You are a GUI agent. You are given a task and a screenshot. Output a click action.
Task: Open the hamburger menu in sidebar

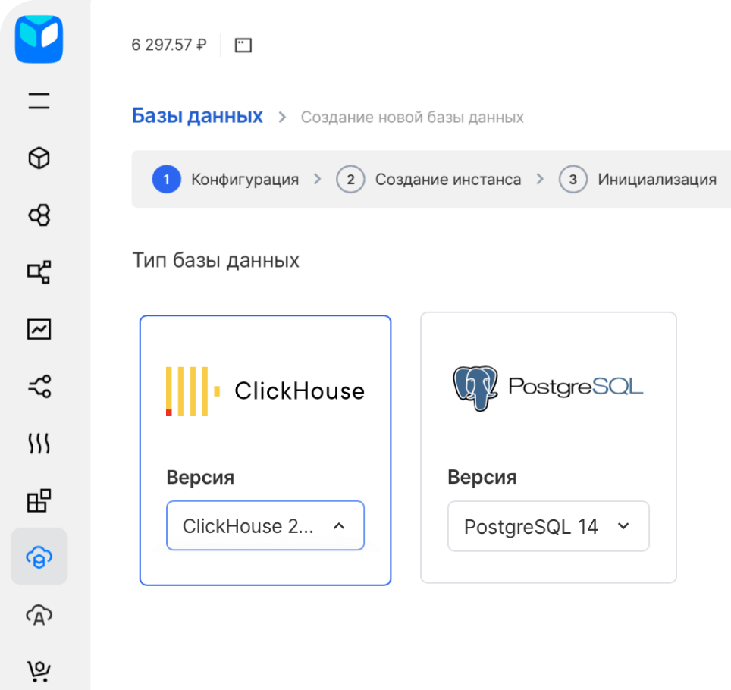pyautogui.click(x=39, y=101)
